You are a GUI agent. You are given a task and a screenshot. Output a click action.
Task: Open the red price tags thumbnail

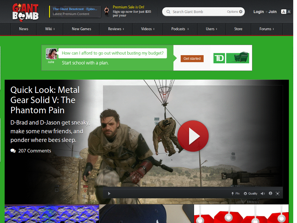coord(241,214)
